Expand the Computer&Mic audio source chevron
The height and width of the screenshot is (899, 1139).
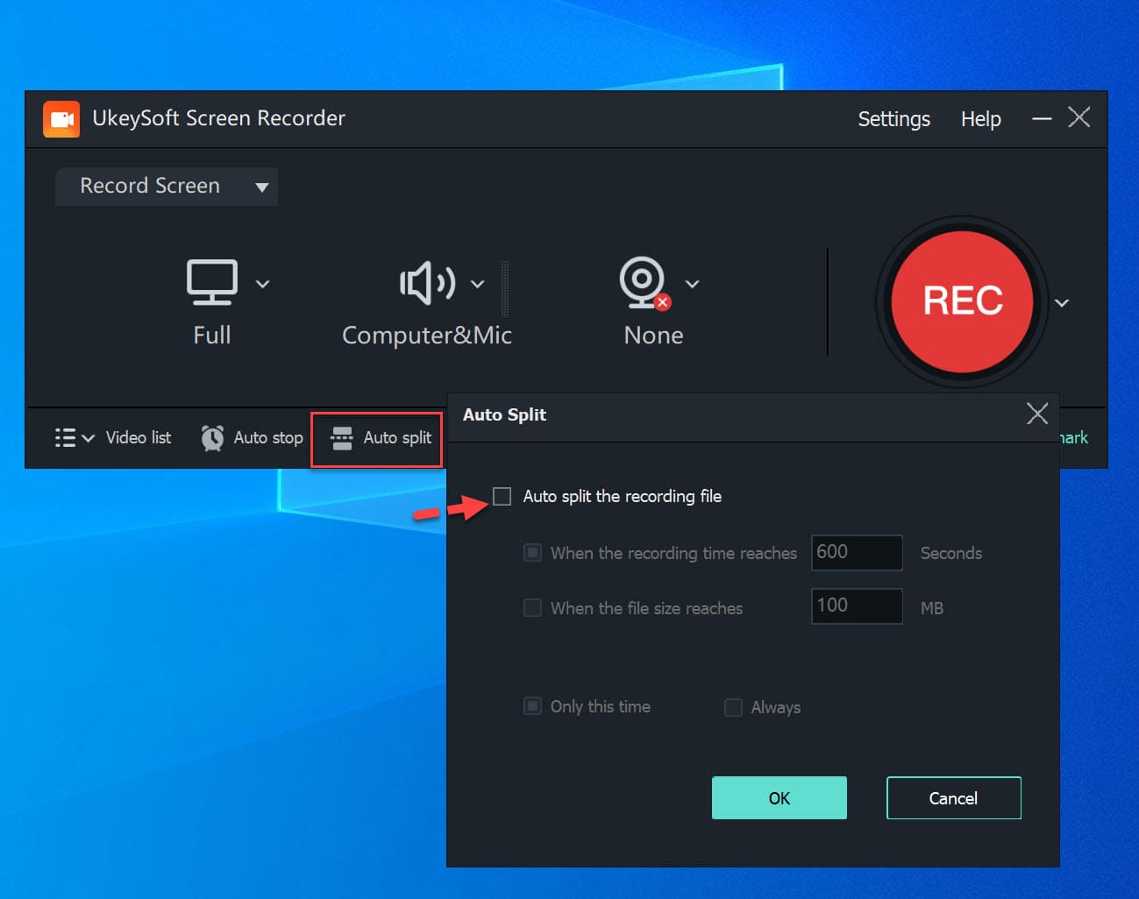[477, 284]
